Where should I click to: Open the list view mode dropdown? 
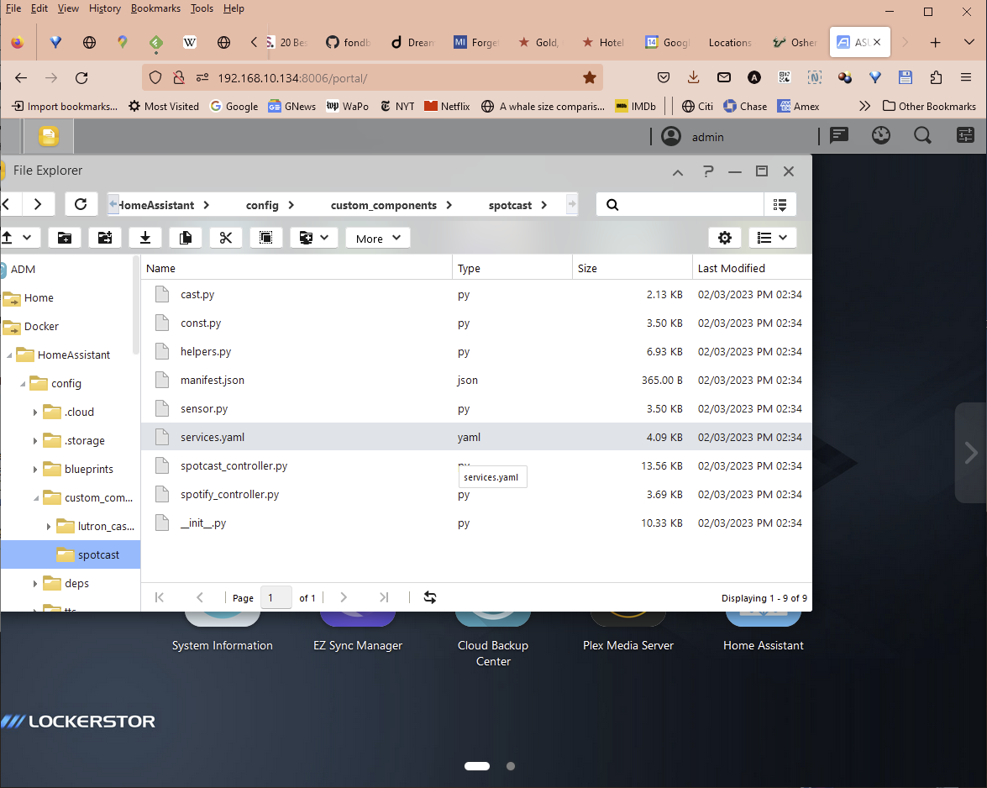(x=772, y=238)
